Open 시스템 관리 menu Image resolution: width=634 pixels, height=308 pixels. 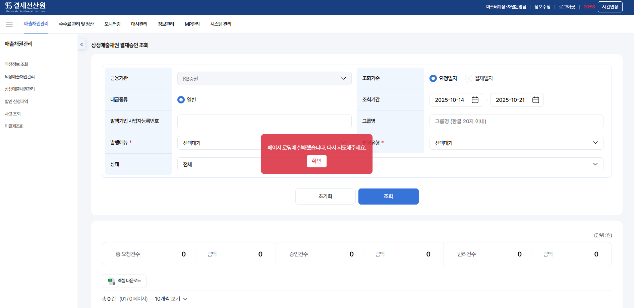[221, 24]
